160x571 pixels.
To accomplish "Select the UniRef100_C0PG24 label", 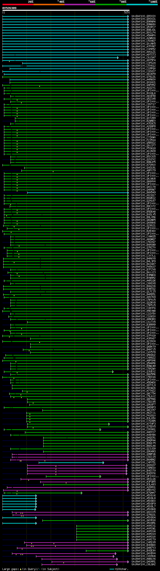I will [x=143, y=63].
